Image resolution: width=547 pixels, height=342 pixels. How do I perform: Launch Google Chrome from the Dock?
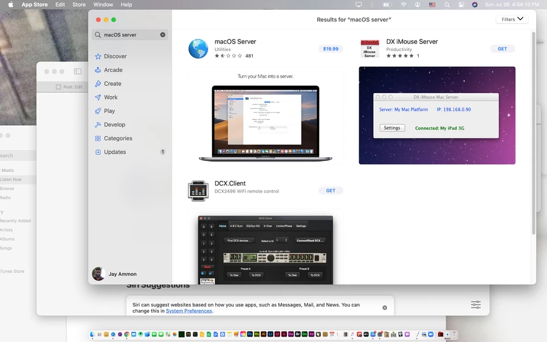tap(126, 334)
